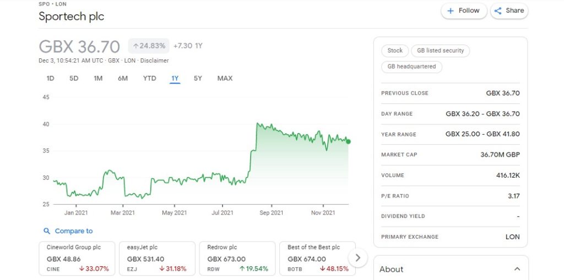564x280 pixels.
Task: Click the GB headquartered chip
Action: (x=411, y=67)
